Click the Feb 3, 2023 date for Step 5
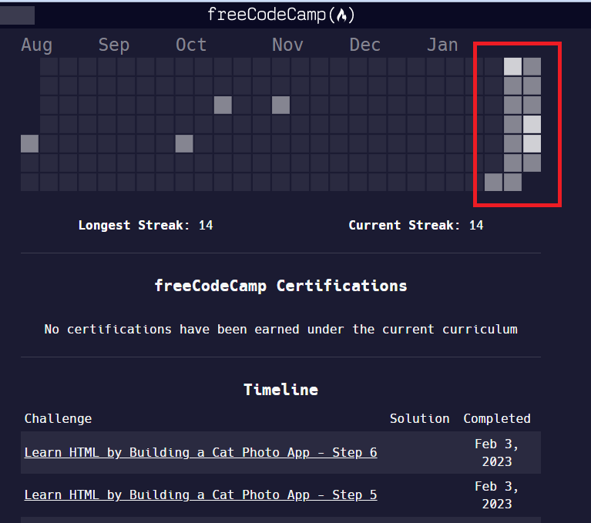Viewport: 591px width, 523px height. click(x=497, y=495)
